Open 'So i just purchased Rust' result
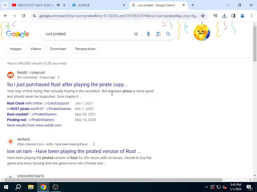Image resolution: width=257 pixels, height=192 pixels. click(x=67, y=84)
